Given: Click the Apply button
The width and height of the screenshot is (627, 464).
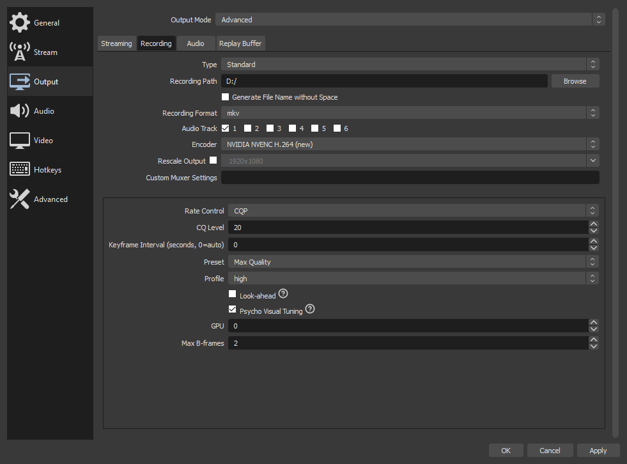Looking at the screenshot, I should point(598,451).
